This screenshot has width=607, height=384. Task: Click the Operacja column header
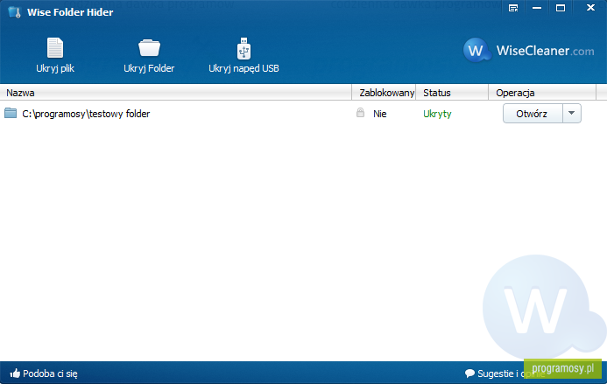(542, 93)
